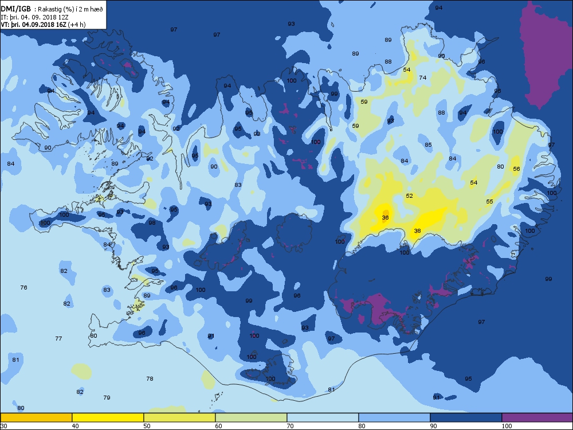Click the "DMI/IGB" header label
Image resolution: width=573 pixels, height=430 pixels.
[16, 9]
